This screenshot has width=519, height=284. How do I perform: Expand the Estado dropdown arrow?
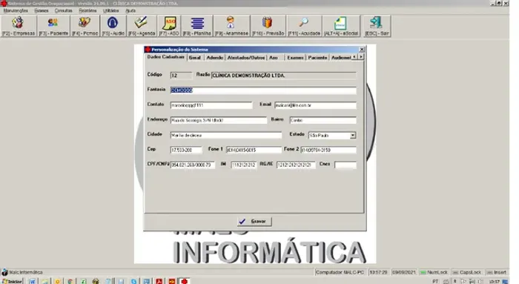click(353, 136)
